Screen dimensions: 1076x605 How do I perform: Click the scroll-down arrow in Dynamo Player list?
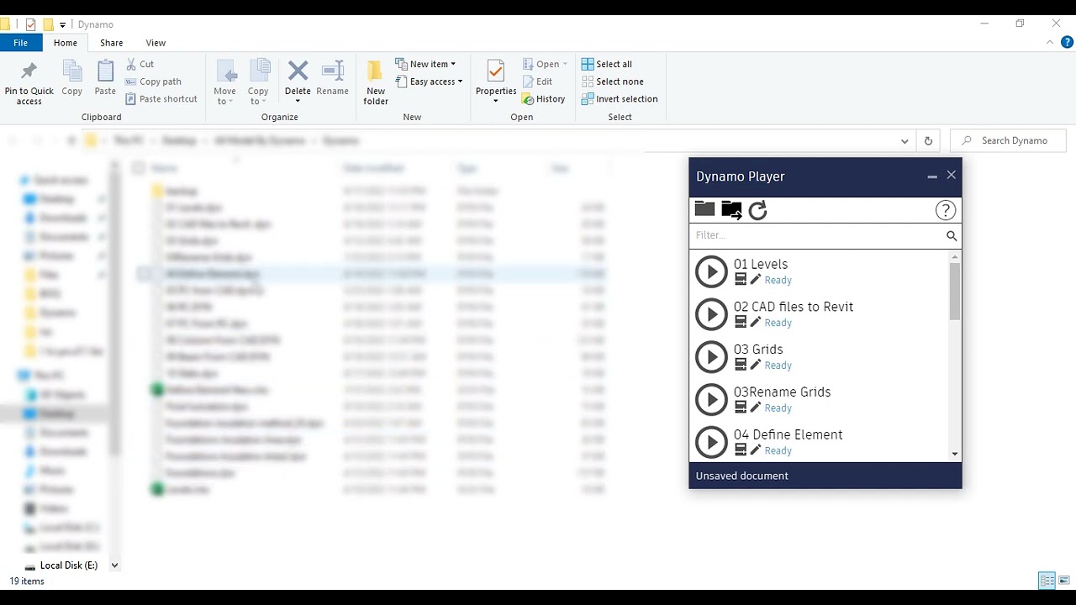tap(955, 454)
